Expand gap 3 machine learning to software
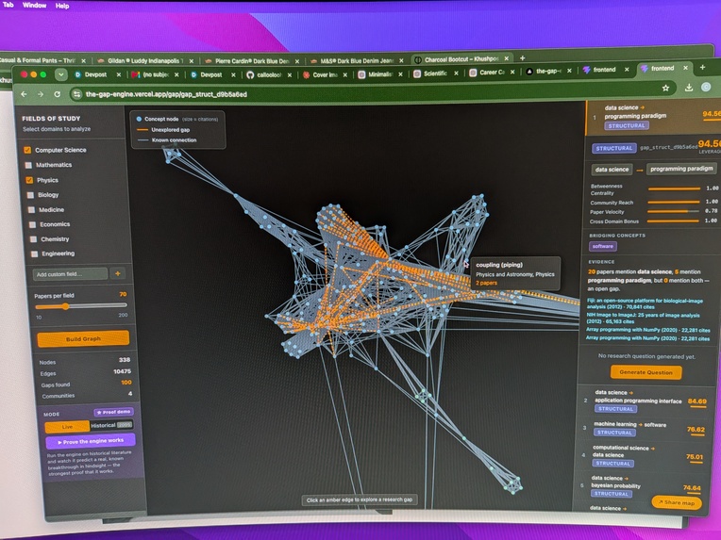 click(644, 429)
